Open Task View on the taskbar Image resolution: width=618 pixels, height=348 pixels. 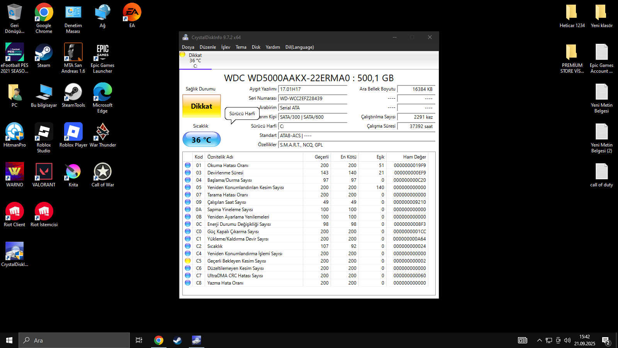pos(139,340)
